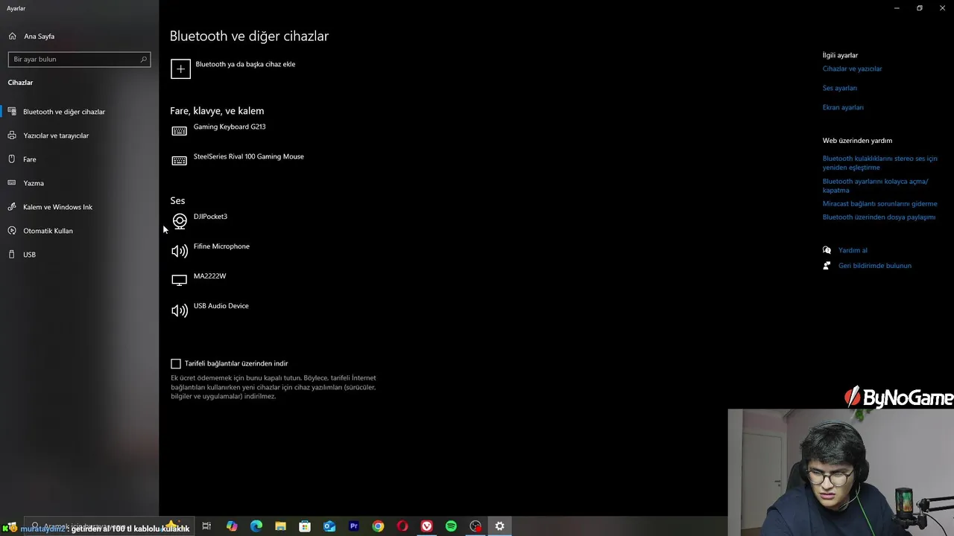954x536 pixels.
Task: Select the Gaming Keyboard G213 device
Action: click(x=230, y=127)
